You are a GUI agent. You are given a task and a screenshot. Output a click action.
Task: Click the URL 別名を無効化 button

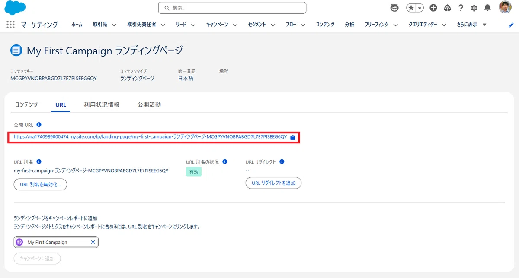tap(40, 184)
